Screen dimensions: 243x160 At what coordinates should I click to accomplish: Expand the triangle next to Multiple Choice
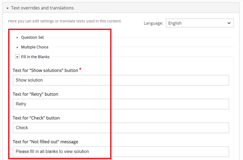[17, 47]
